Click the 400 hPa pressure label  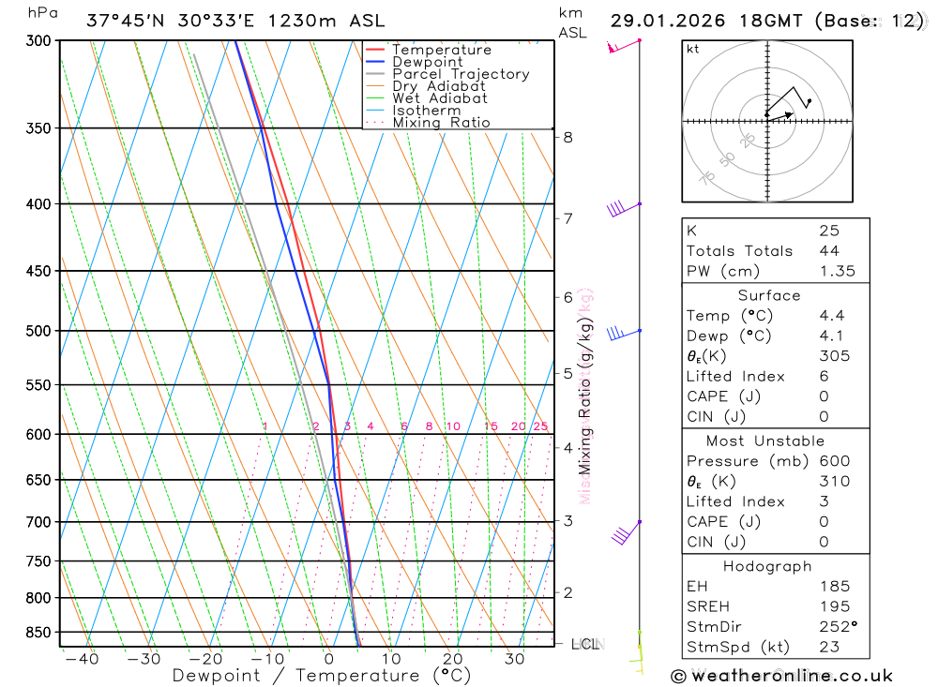[x=38, y=204]
